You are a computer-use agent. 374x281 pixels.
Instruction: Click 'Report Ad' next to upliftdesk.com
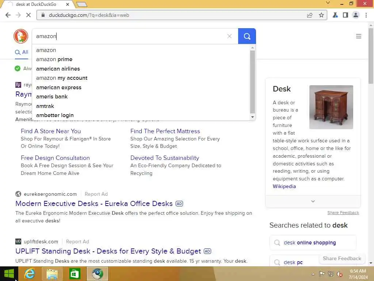[x=77, y=241]
